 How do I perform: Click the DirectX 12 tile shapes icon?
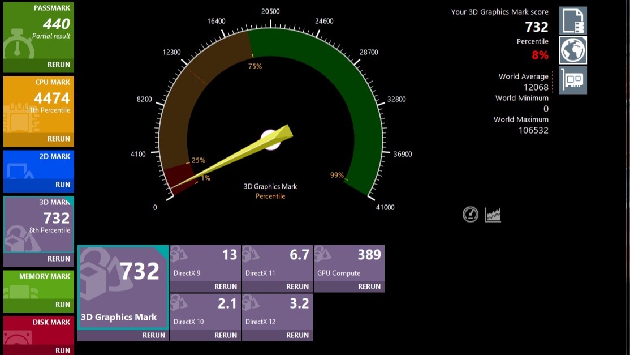[251, 303]
